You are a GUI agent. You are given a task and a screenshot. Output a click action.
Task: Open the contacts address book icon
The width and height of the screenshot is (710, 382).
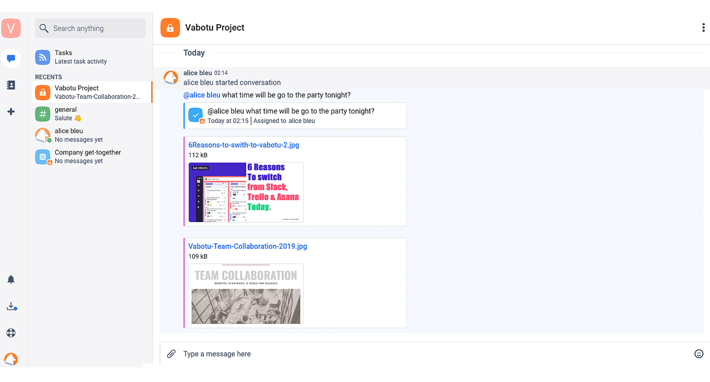coord(11,85)
